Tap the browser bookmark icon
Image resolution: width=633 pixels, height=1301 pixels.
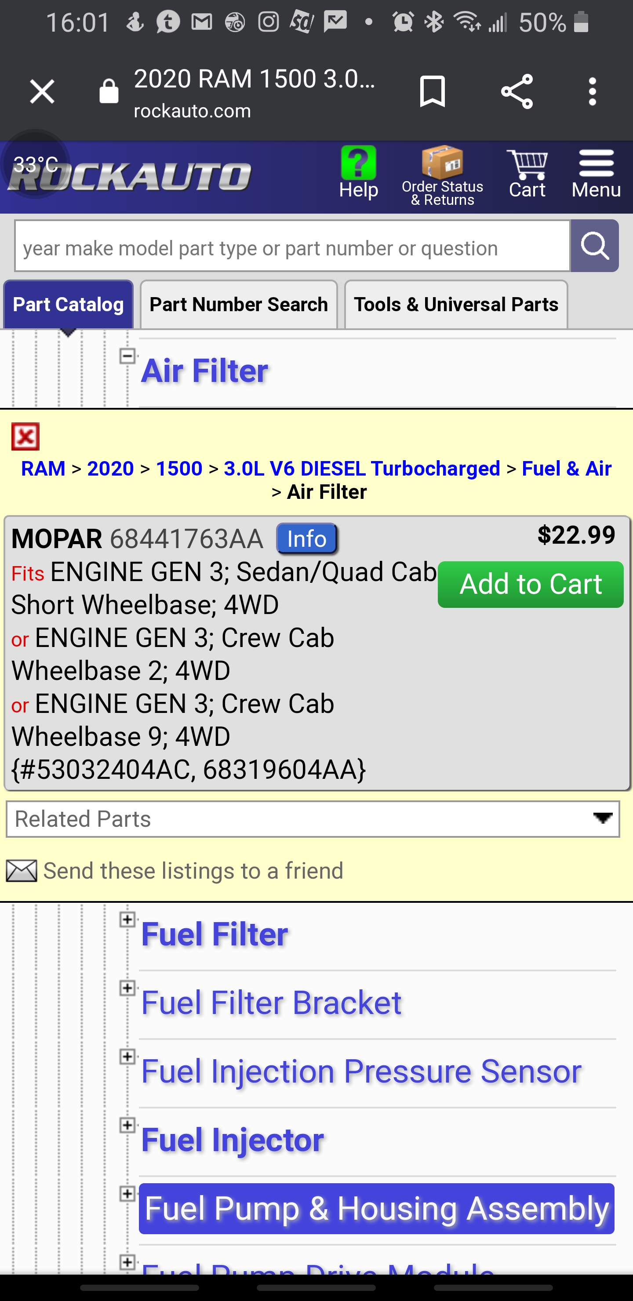[433, 92]
